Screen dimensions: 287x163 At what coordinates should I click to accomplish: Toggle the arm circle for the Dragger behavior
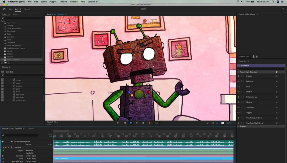pos(241,76)
